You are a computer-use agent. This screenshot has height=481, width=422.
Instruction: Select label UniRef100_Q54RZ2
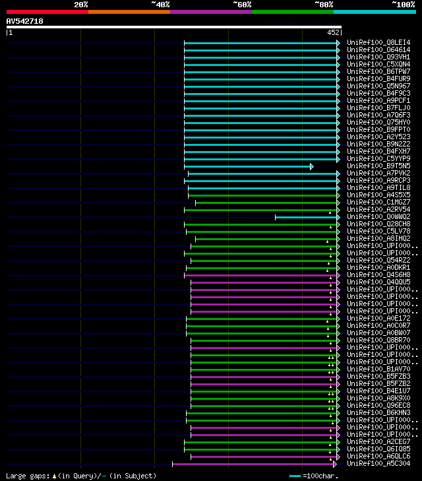point(378,260)
